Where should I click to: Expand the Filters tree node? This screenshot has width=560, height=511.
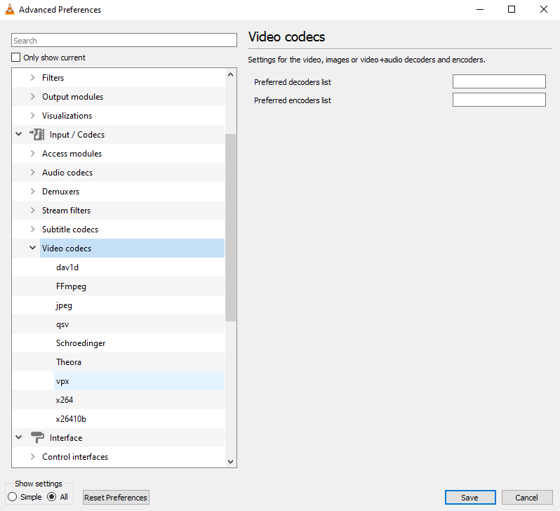click(33, 77)
